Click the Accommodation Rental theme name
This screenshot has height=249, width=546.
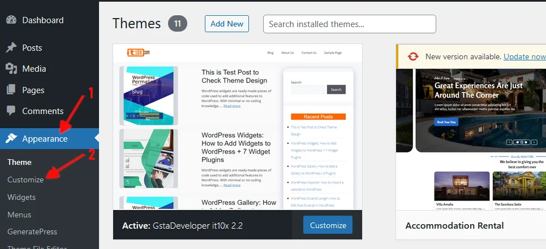point(454,226)
